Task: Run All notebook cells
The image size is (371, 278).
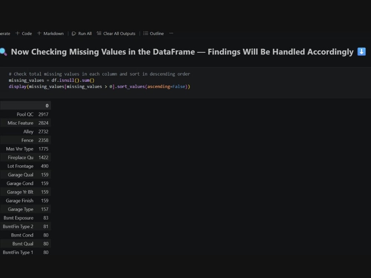Action: [82, 33]
